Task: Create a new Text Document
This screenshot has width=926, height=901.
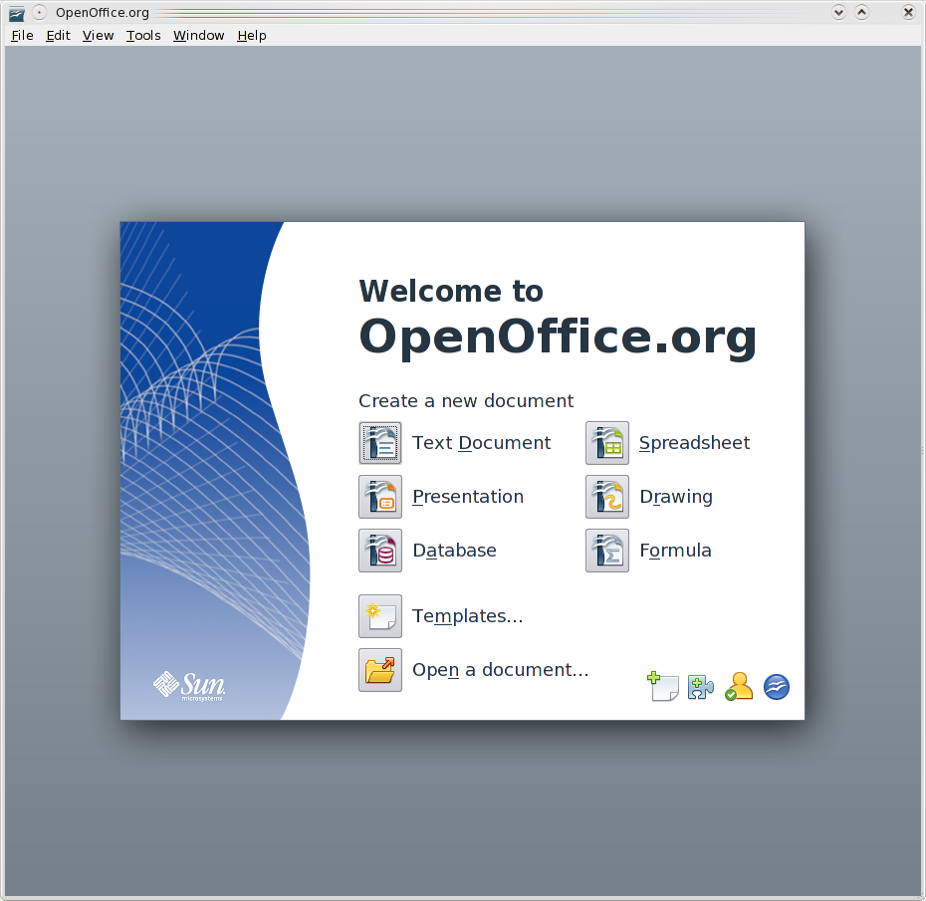Action: (380, 443)
